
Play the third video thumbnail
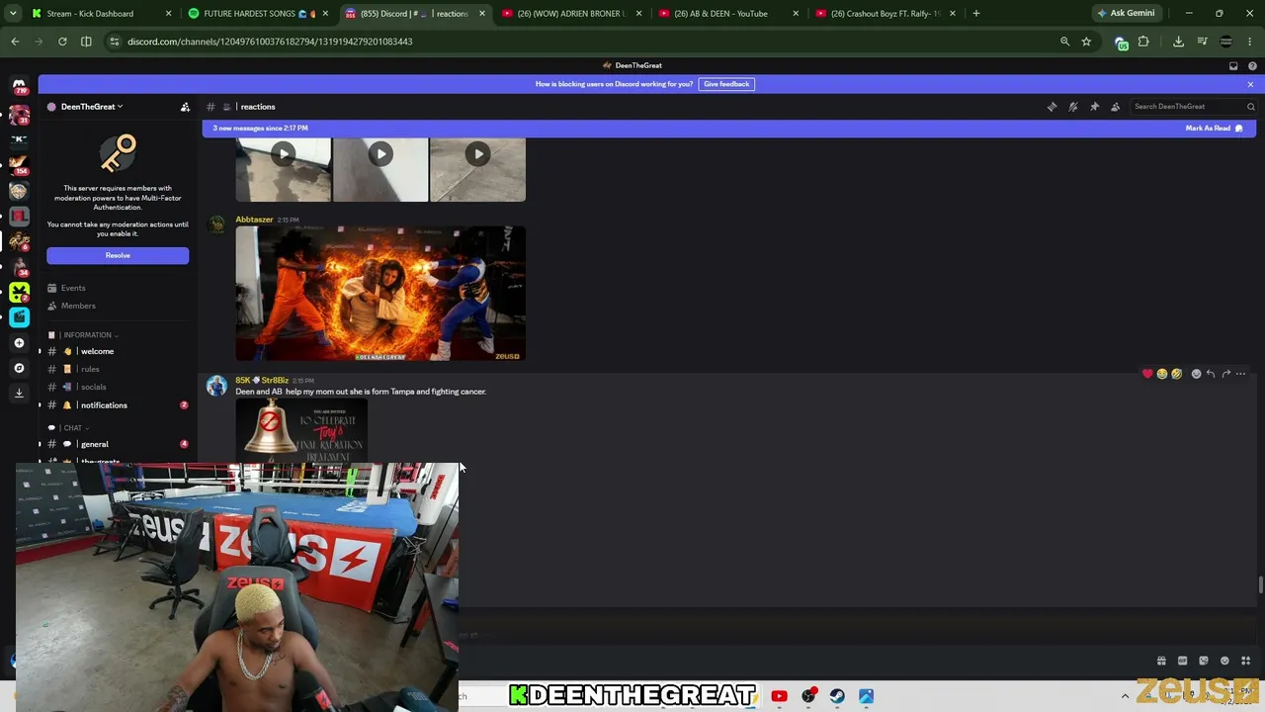point(477,154)
